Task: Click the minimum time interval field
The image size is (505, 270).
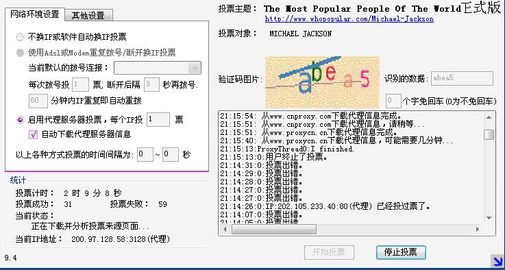Action: 145,154
